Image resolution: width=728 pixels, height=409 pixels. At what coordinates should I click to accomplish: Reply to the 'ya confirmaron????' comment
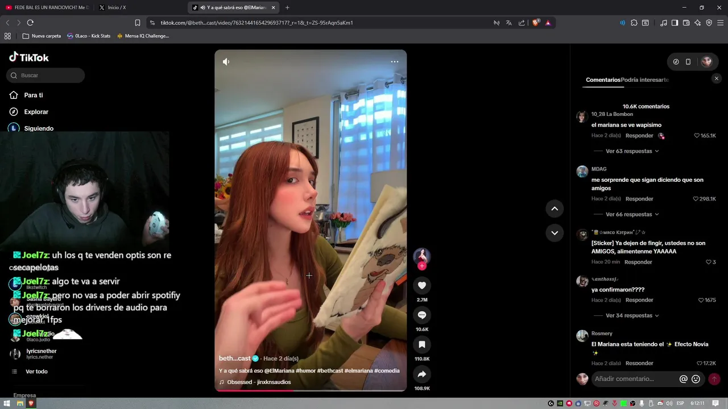(x=639, y=300)
